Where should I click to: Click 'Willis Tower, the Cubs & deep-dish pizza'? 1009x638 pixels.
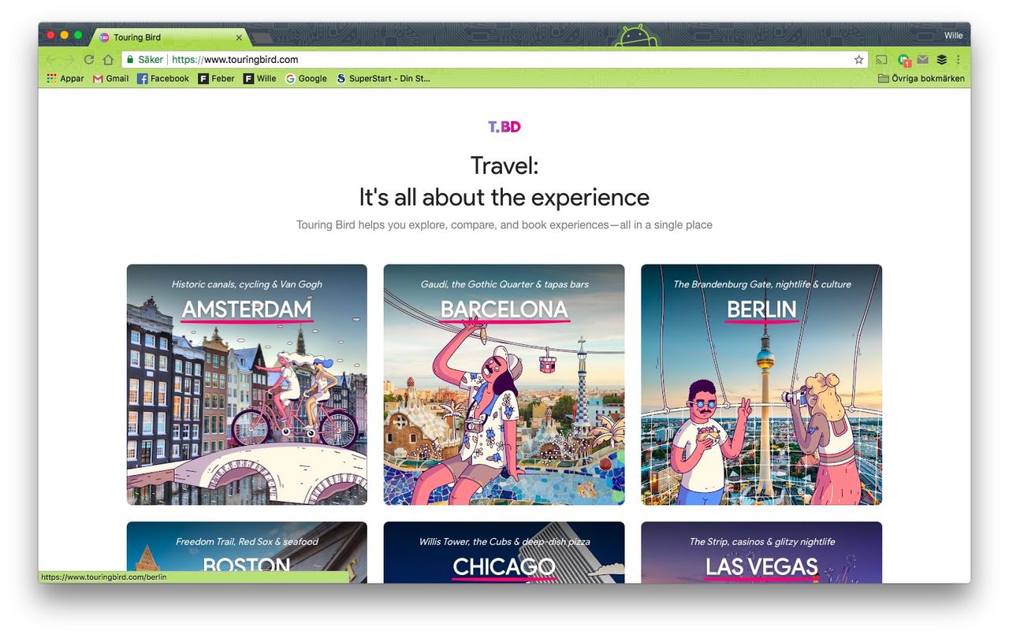click(504, 542)
